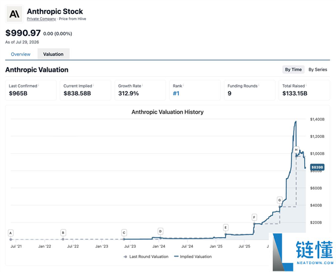The image size is (336, 272).
Task: Select the Valuation tab
Action: [53, 54]
